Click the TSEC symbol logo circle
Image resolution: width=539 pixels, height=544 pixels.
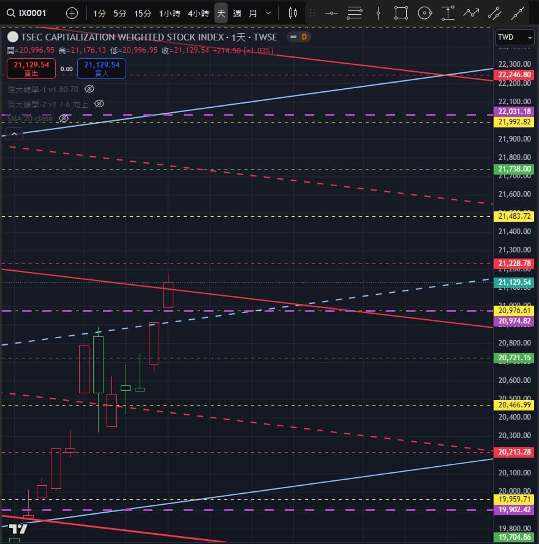[13, 37]
